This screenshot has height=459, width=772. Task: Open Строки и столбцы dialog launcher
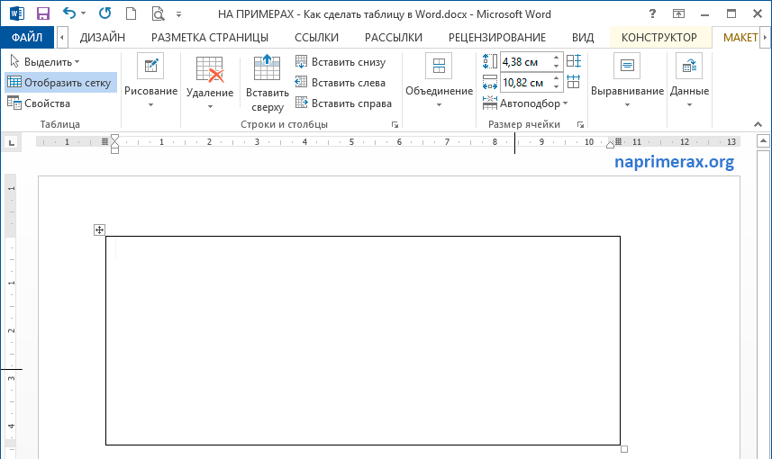[395, 125]
